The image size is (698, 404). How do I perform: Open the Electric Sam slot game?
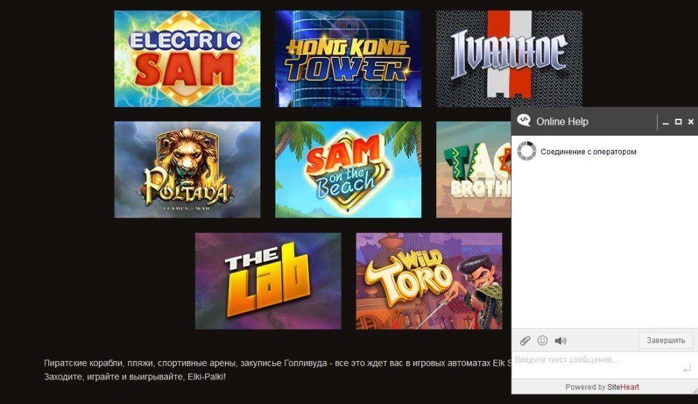click(187, 59)
